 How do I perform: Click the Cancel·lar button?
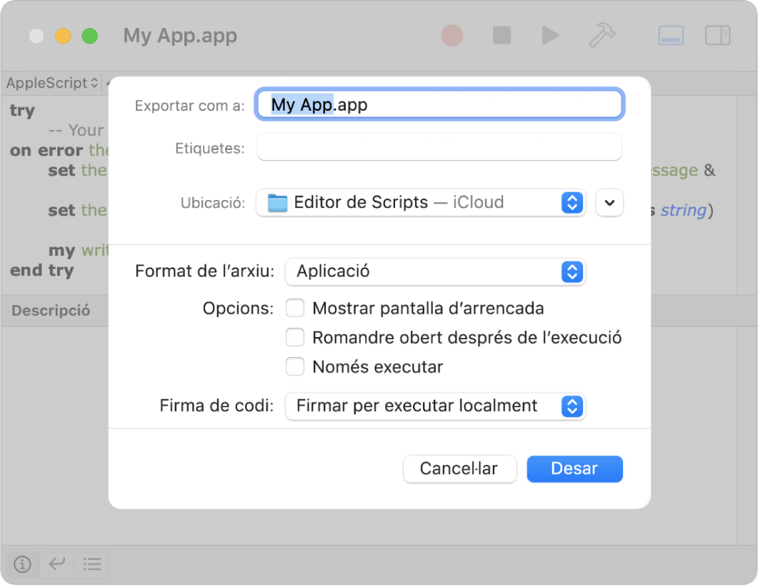459,468
